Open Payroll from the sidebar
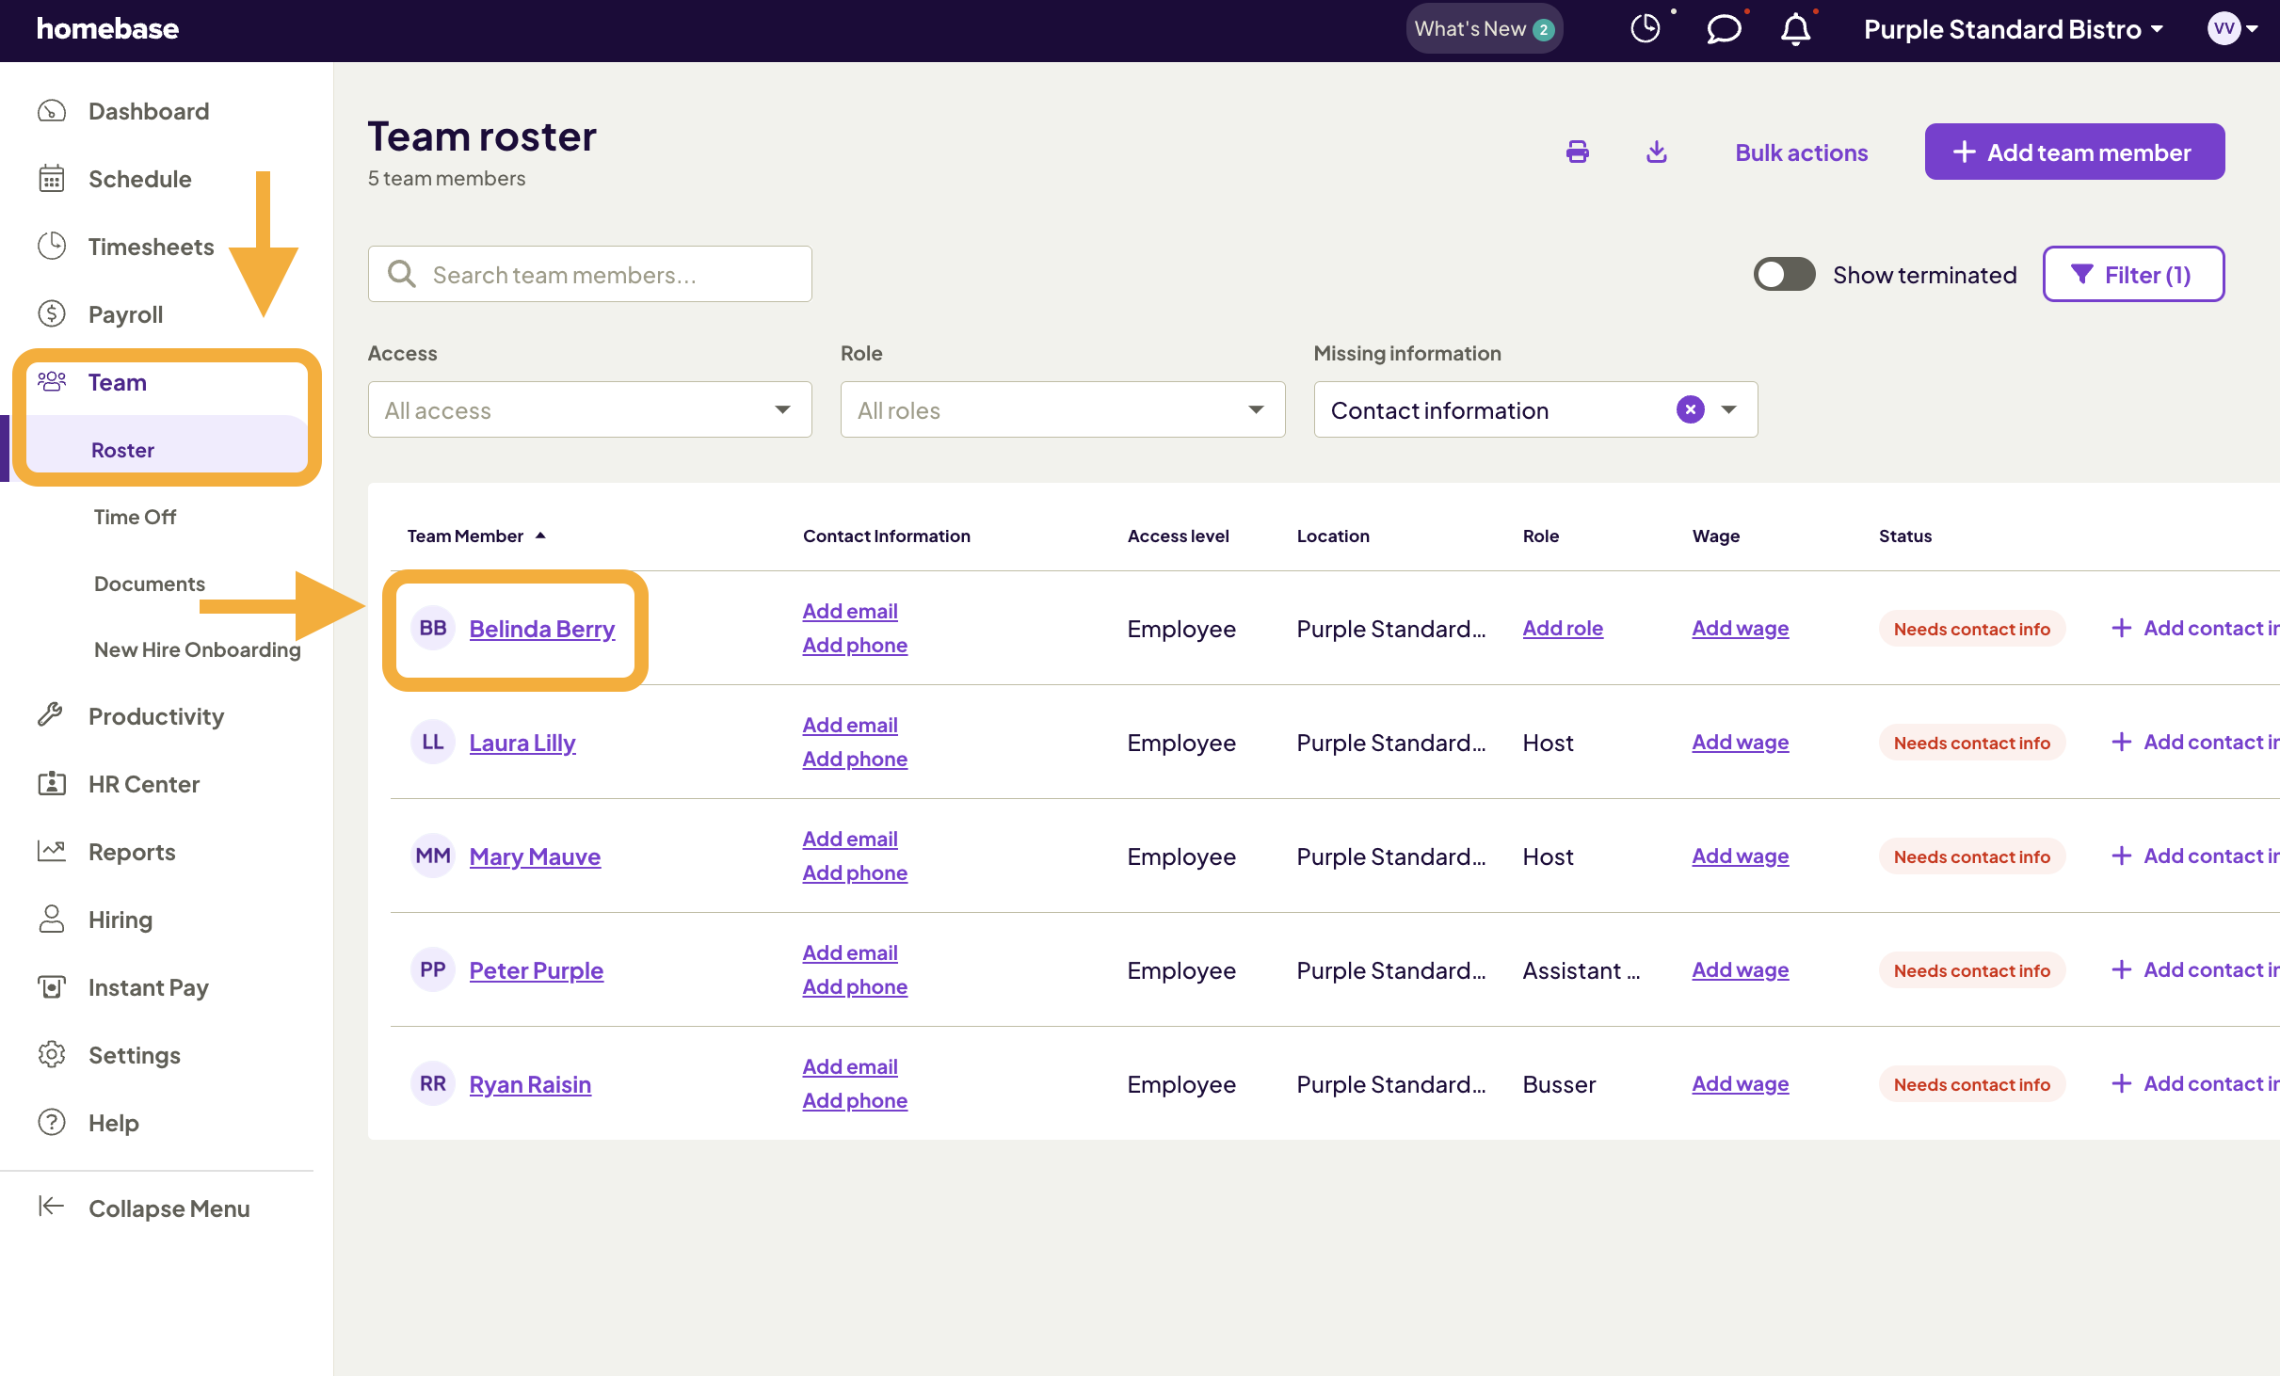The width and height of the screenshot is (2280, 1376). point(125,314)
